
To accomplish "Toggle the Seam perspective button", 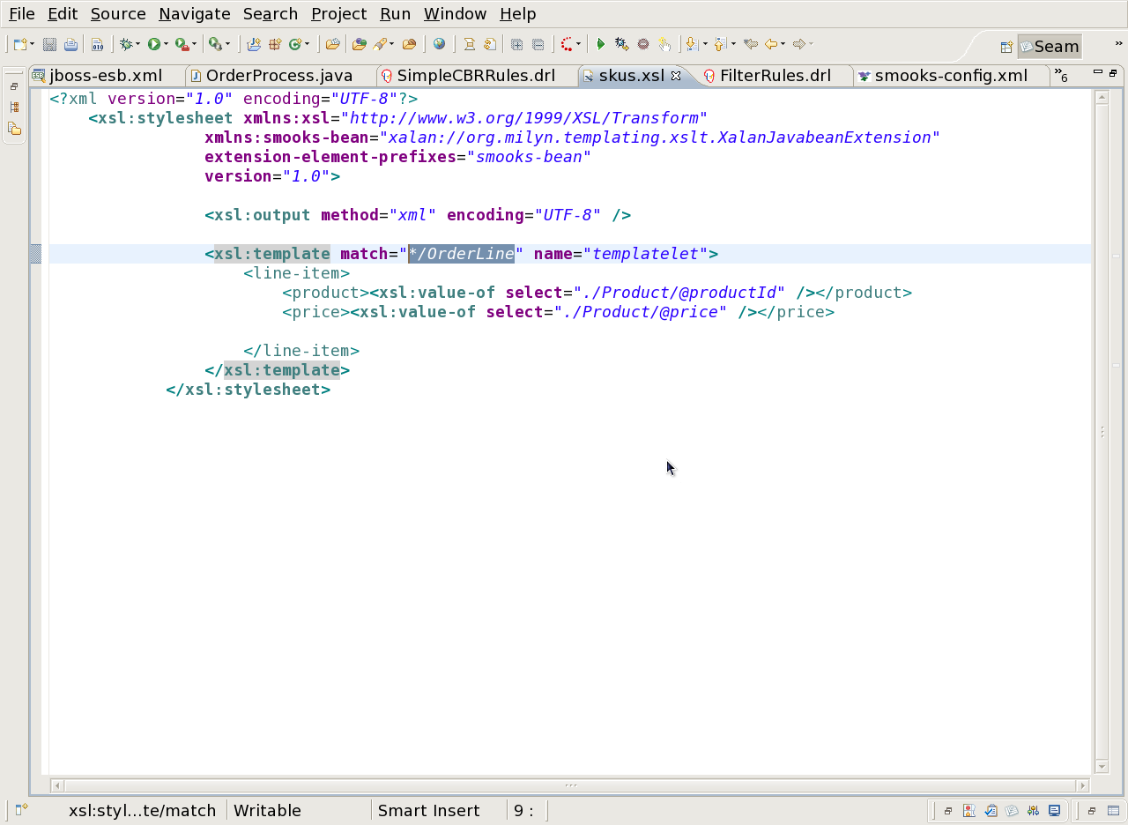I will point(1049,47).
